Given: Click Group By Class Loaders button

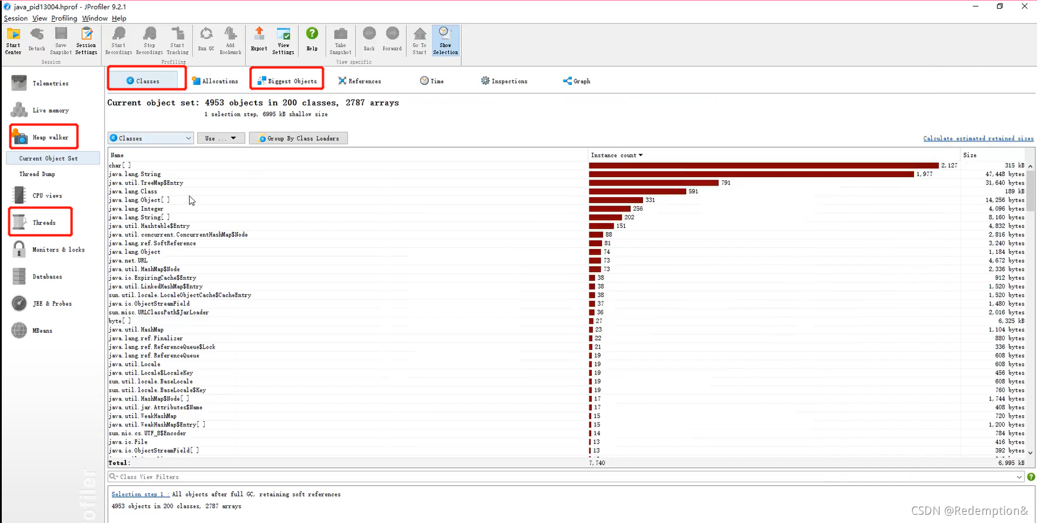Looking at the screenshot, I should [298, 138].
